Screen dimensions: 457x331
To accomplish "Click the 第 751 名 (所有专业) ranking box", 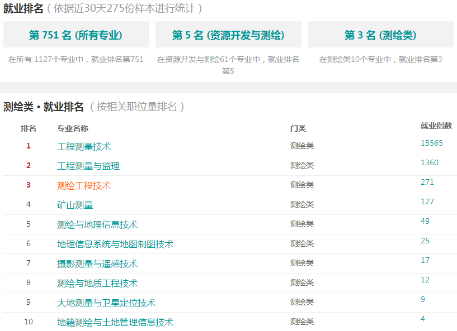I will coord(76,34).
